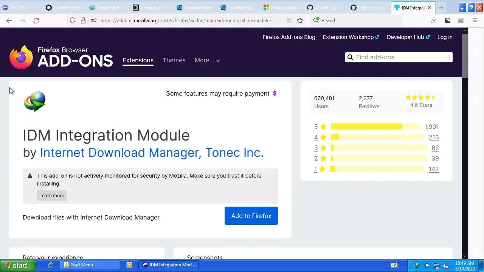Click Log in

445,37
